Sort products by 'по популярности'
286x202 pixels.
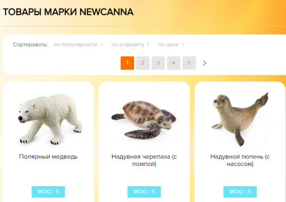[x=76, y=45]
